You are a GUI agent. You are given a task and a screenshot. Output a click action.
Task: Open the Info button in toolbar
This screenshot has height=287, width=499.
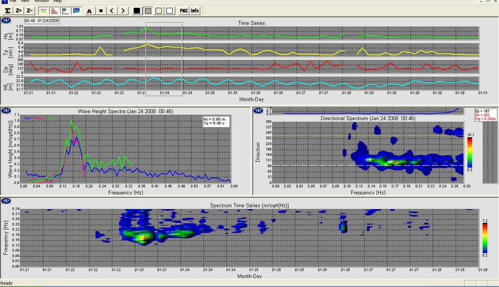pos(195,11)
